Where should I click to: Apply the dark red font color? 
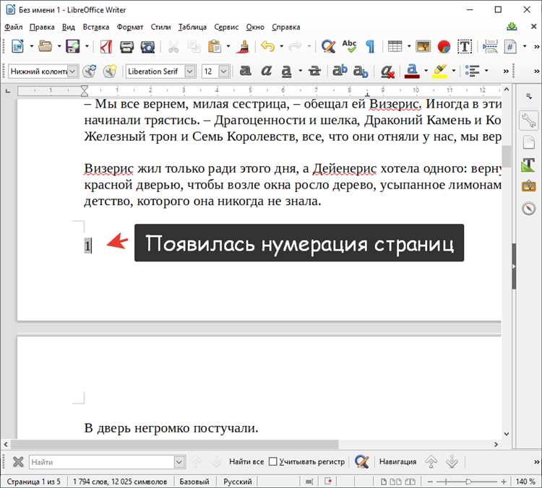pos(412,71)
